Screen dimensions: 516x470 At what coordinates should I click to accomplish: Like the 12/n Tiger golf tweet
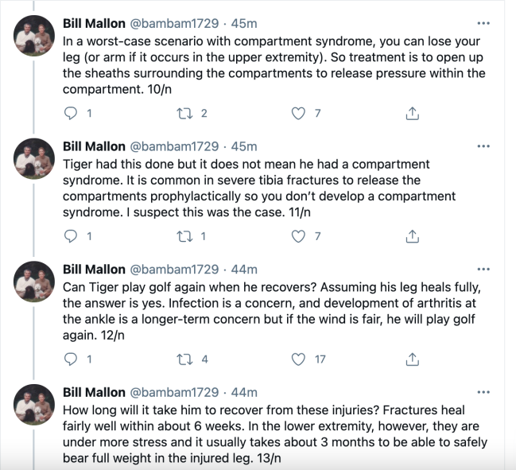coord(298,359)
